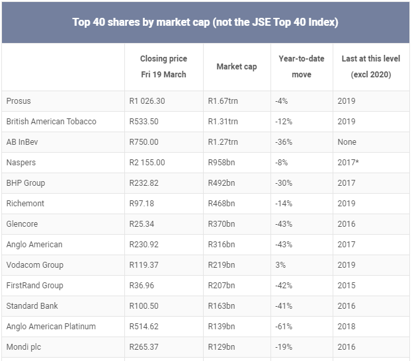
Task: Click the closing price 'R36.96'
Action: click(x=142, y=286)
